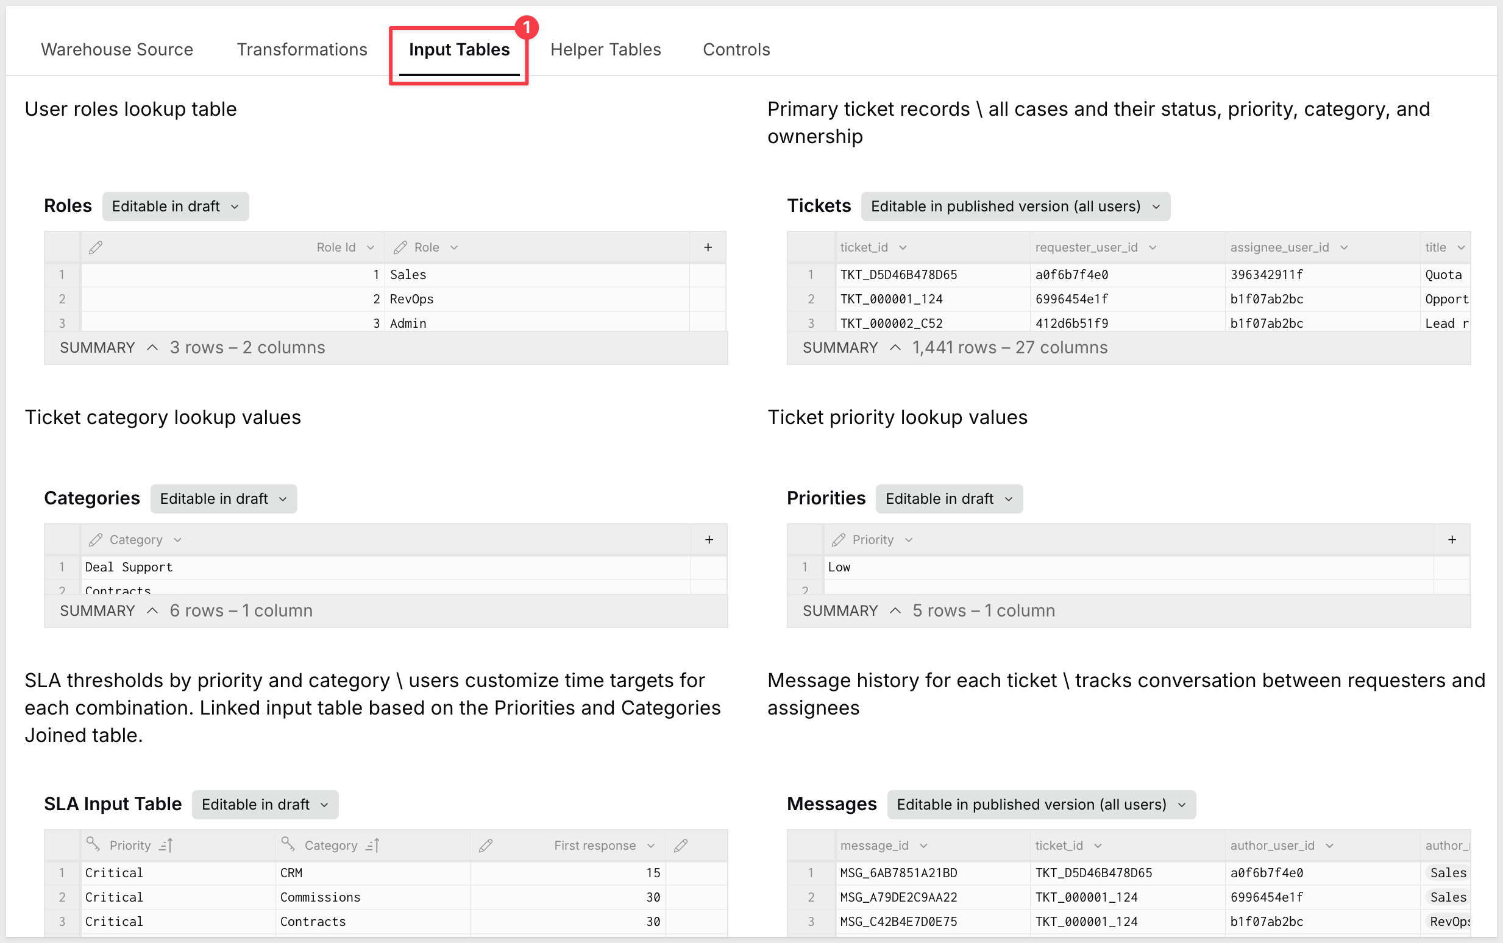Select the Admin cell in Roles
The height and width of the screenshot is (943, 1503).
click(x=536, y=322)
